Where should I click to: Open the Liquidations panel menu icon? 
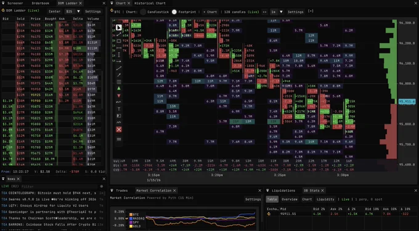tap(268, 190)
